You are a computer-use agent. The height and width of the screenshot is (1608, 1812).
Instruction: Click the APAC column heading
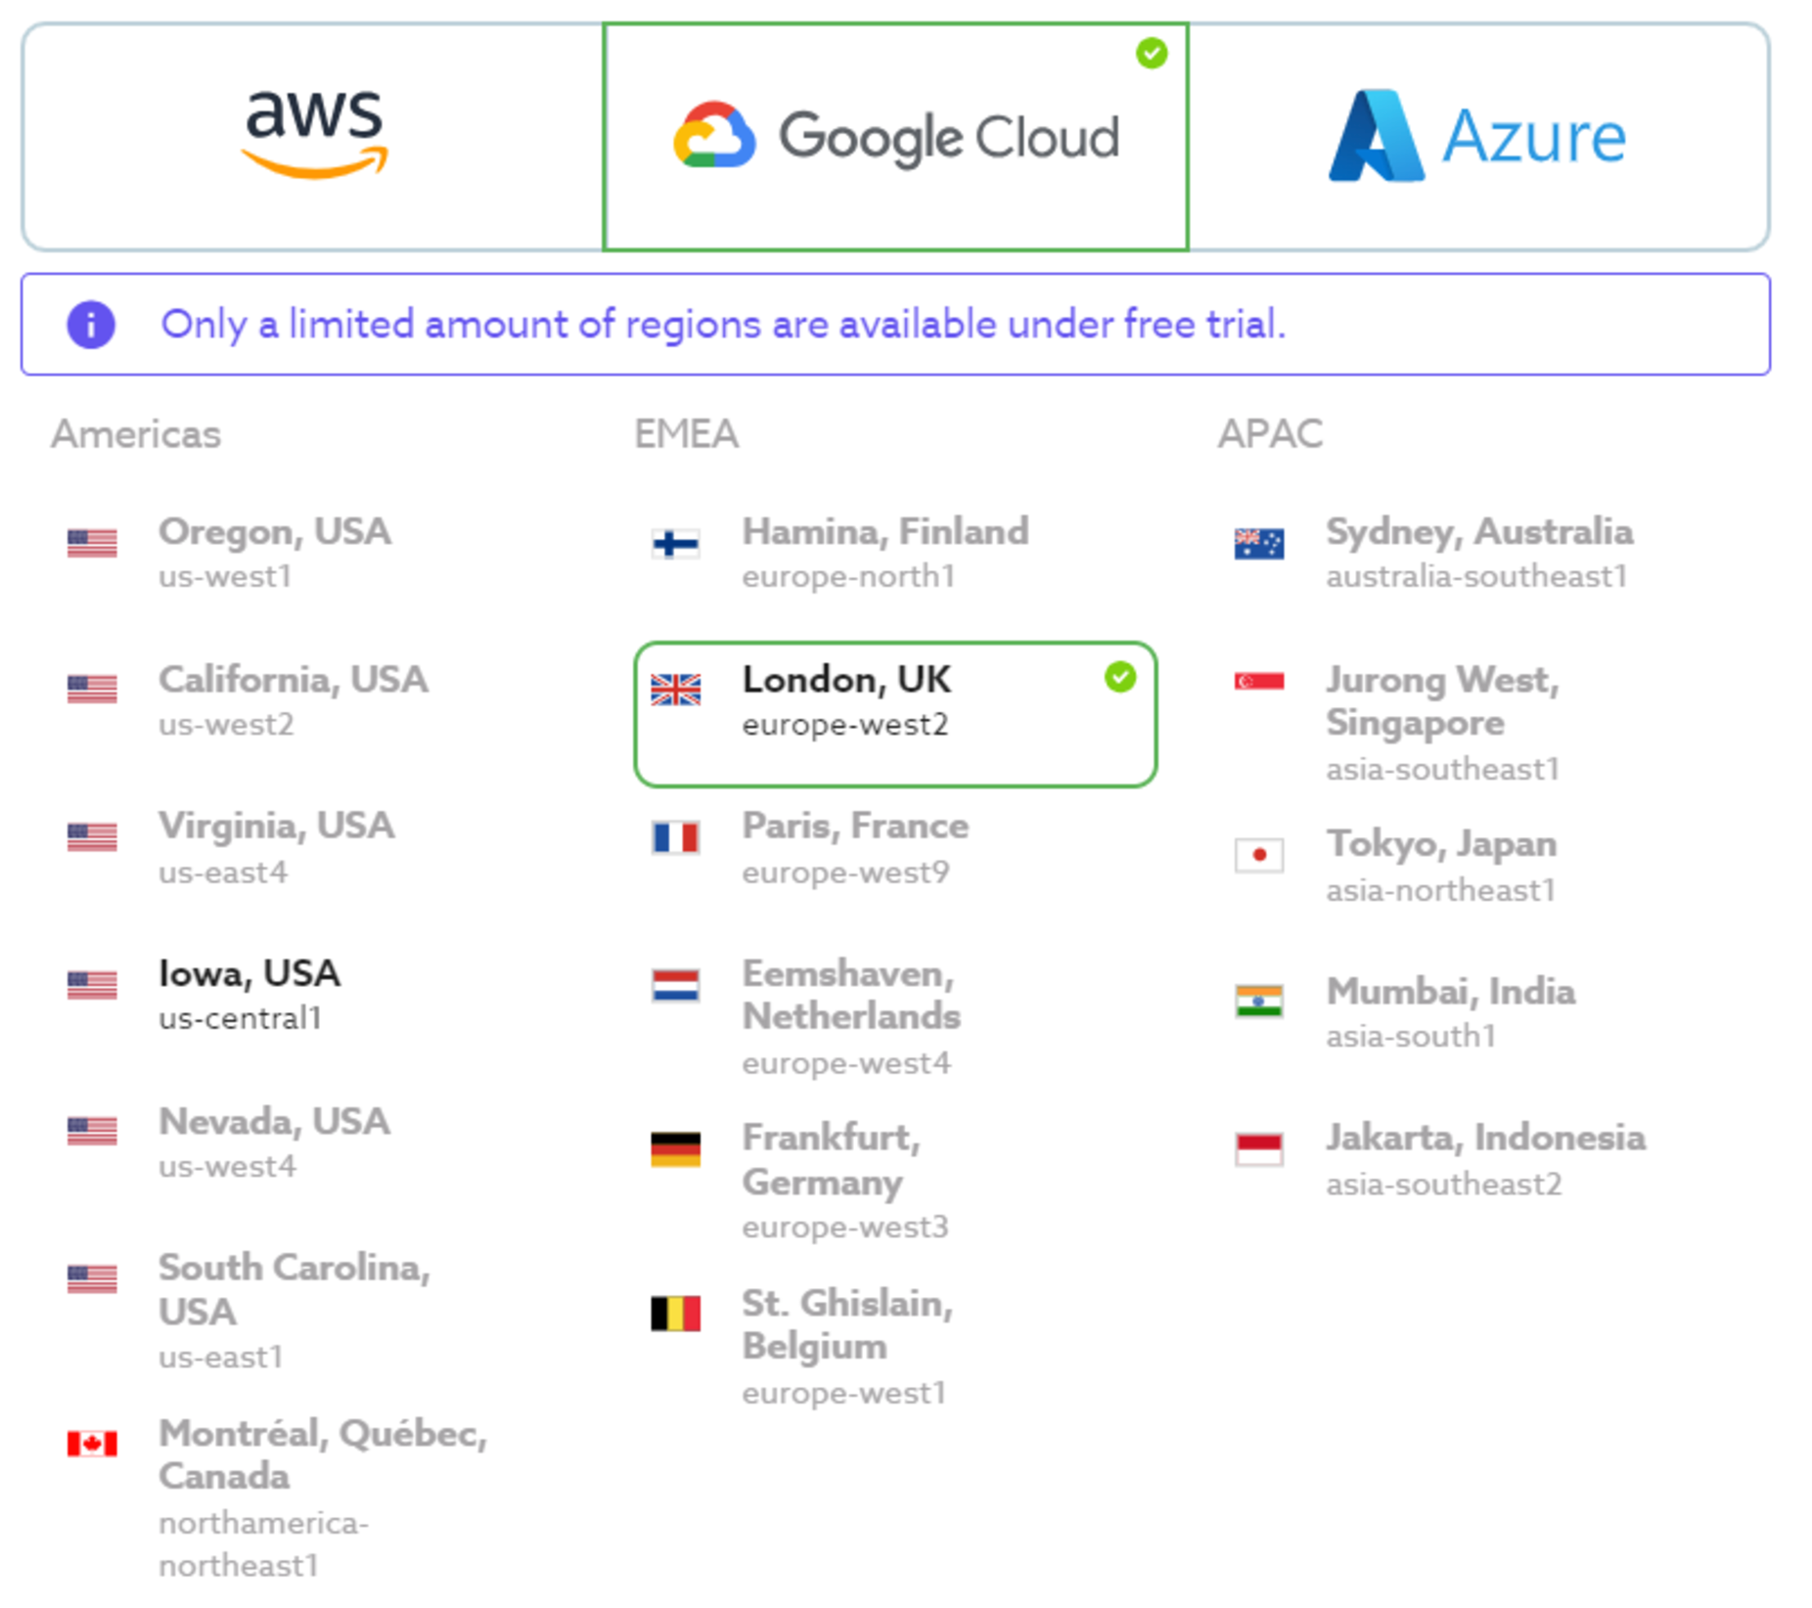coord(1270,434)
